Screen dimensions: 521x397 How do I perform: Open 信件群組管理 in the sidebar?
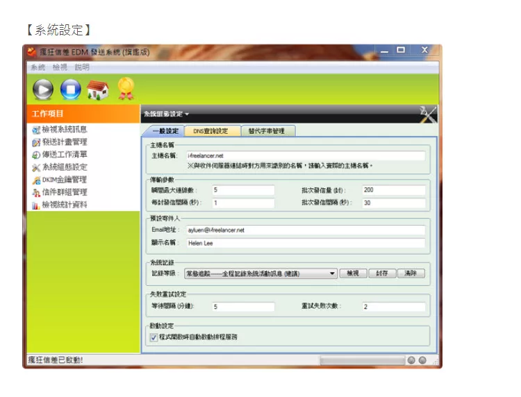point(63,192)
